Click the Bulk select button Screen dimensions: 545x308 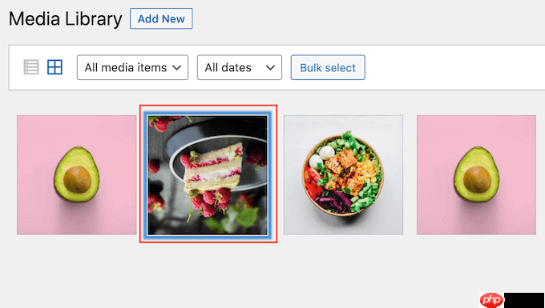point(328,67)
